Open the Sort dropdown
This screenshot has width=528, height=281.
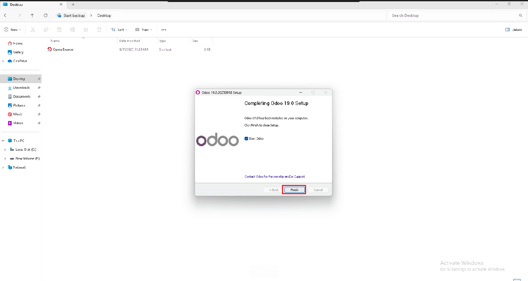(x=119, y=30)
